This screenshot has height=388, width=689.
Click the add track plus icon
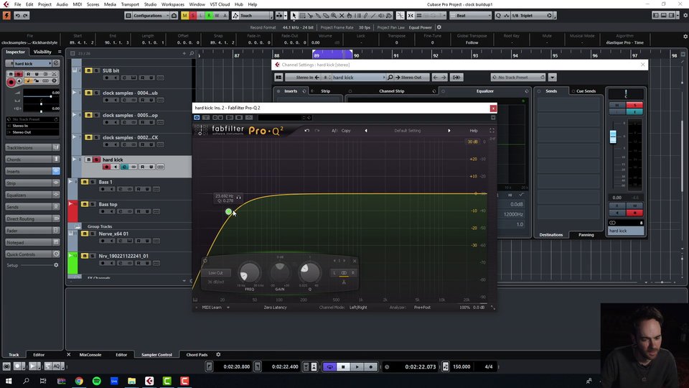tap(184, 53)
